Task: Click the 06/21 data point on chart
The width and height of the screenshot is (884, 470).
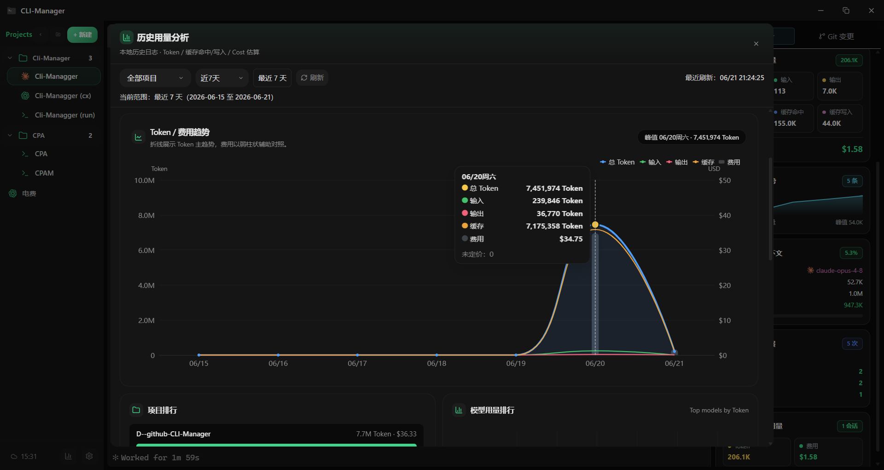Action: click(675, 352)
